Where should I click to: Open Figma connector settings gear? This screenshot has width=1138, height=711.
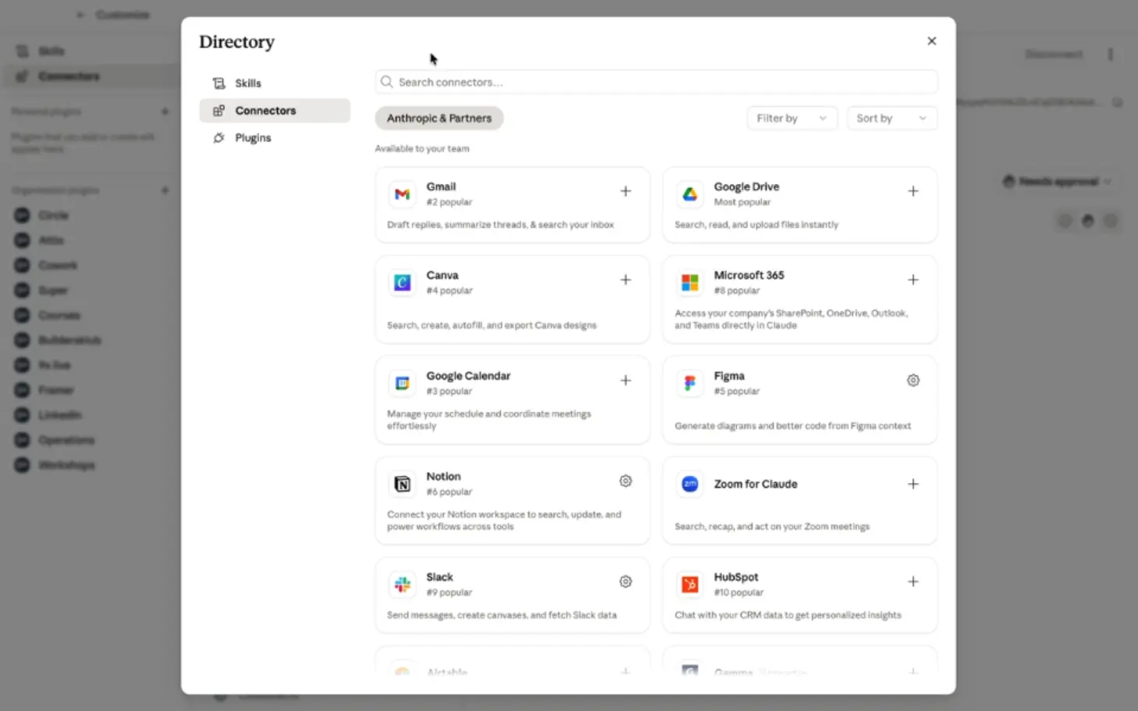pyautogui.click(x=912, y=380)
